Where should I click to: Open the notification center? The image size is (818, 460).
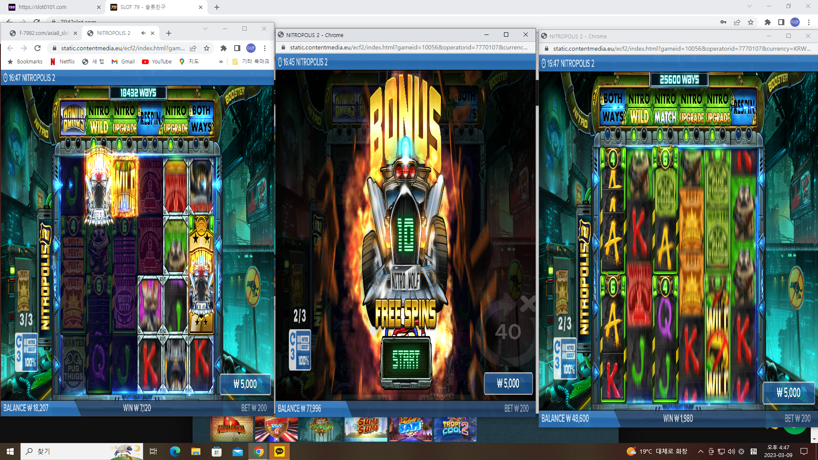click(804, 451)
